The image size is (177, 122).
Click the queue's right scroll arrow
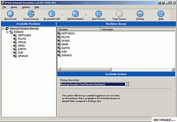tap(173, 69)
